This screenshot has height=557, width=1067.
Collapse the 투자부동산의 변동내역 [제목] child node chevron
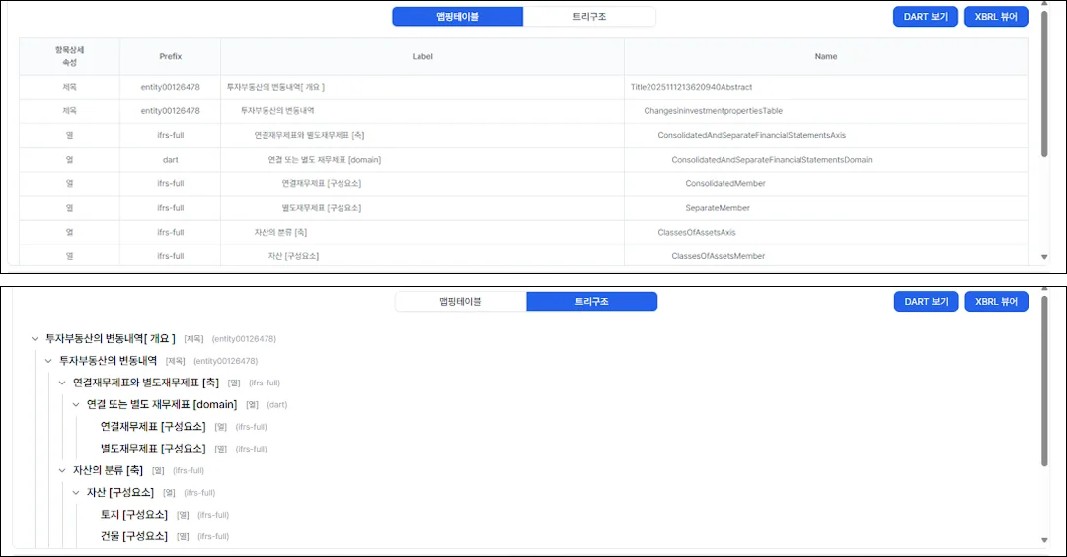[x=48, y=361]
